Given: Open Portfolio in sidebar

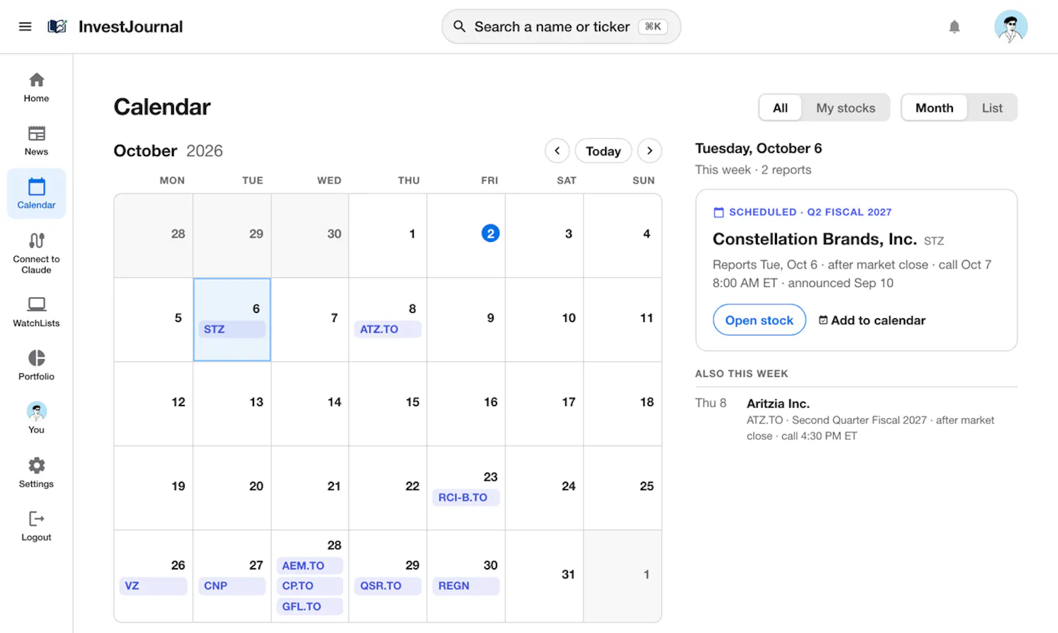Looking at the screenshot, I should point(36,366).
